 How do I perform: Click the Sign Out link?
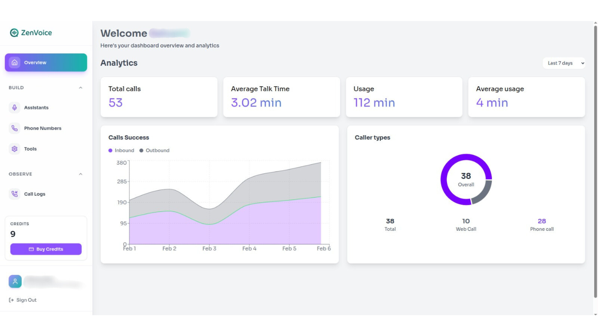26,300
